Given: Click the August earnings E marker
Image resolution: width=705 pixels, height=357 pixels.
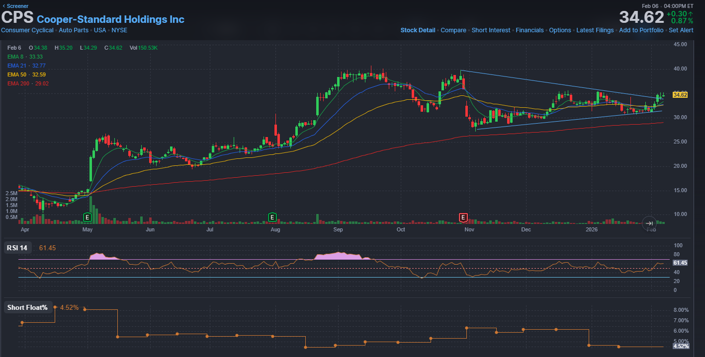Looking at the screenshot, I should coord(272,217).
